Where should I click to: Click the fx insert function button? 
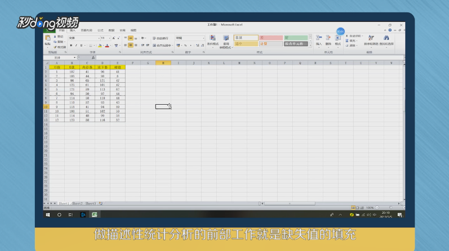coord(93,57)
